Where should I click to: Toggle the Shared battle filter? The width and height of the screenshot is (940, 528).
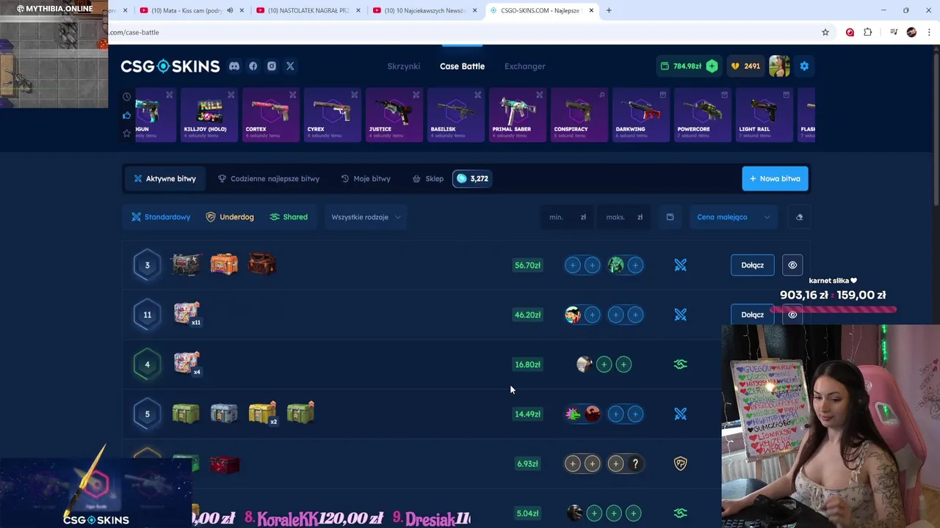[x=289, y=217]
